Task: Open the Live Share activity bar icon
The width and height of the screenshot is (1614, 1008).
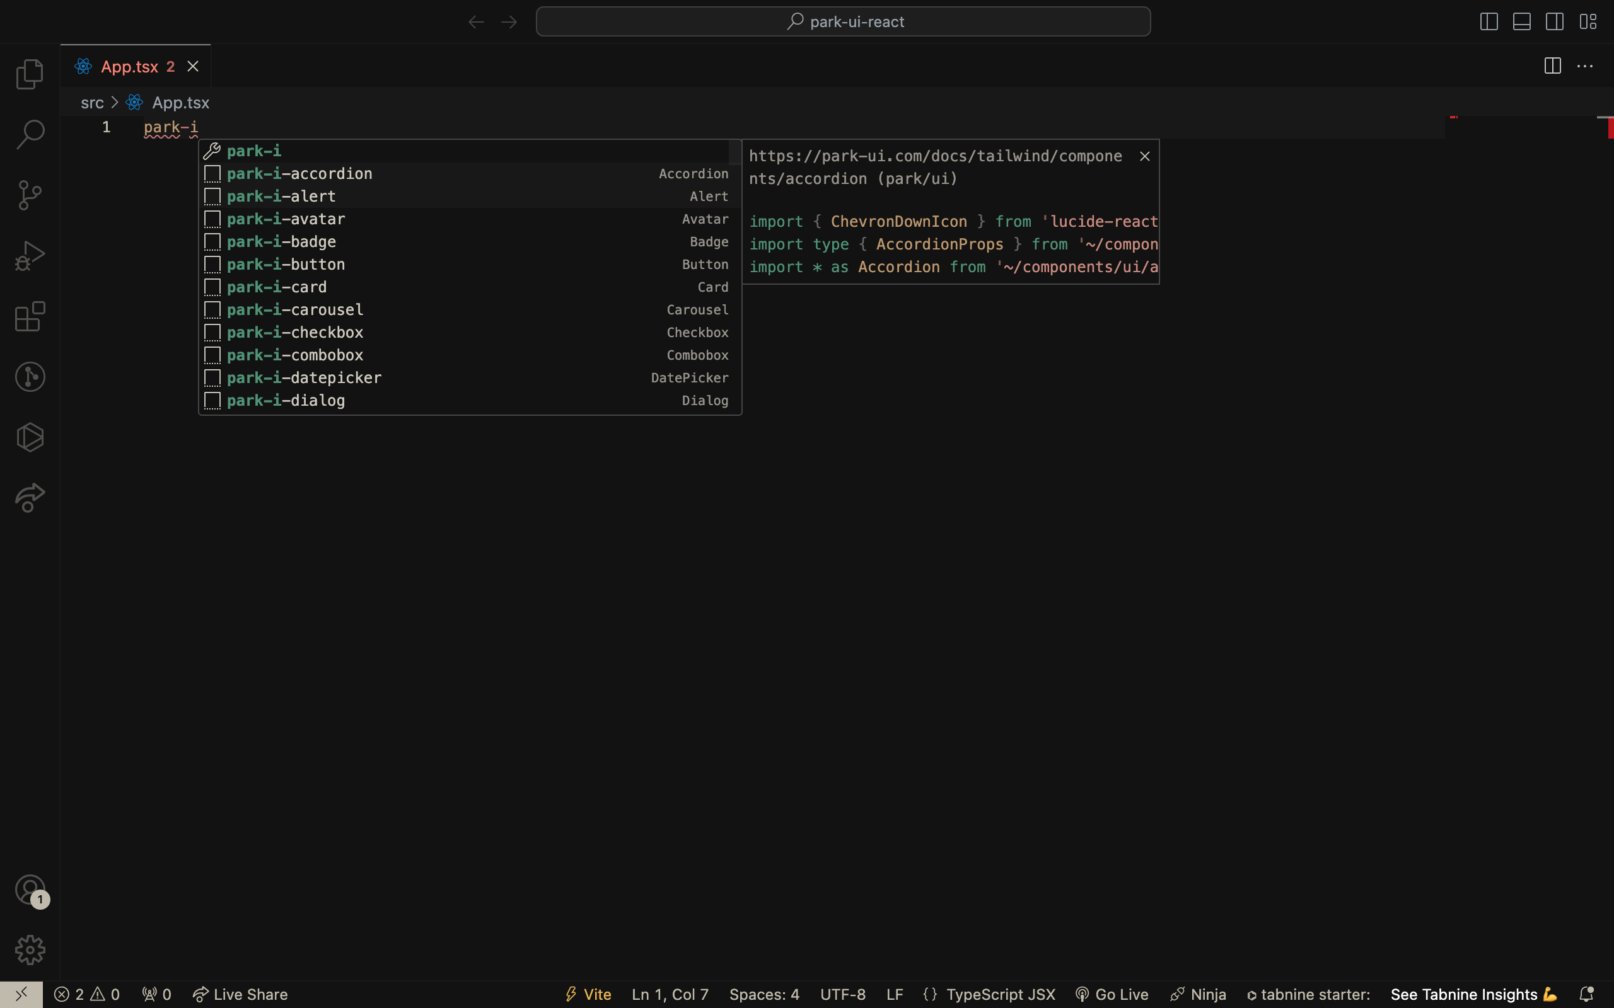Action: (x=30, y=498)
